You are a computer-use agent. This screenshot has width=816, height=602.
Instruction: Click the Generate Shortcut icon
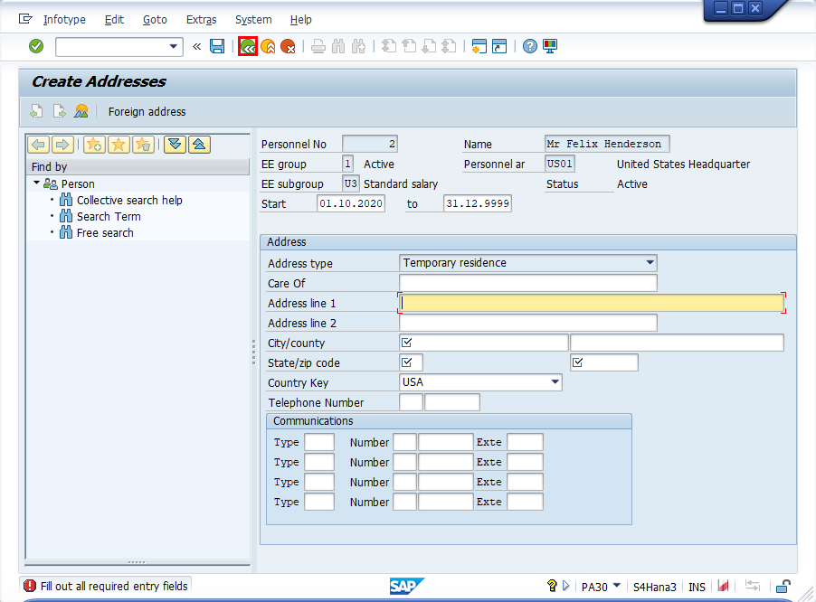pos(499,46)
